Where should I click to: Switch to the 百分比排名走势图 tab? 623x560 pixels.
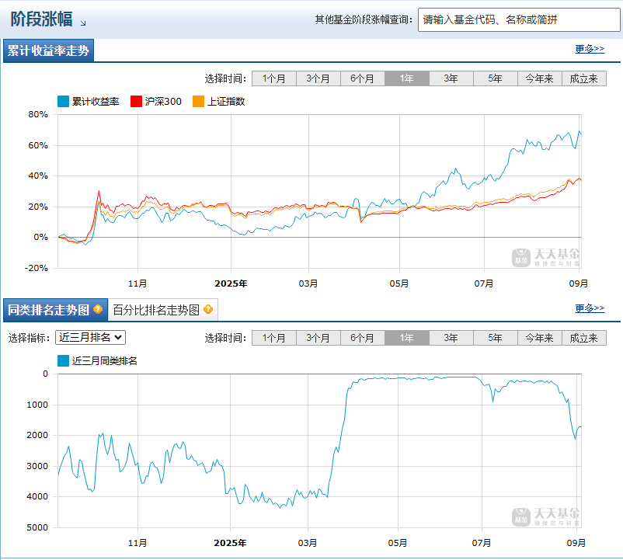pyautogui.click(x=163, y=310)
